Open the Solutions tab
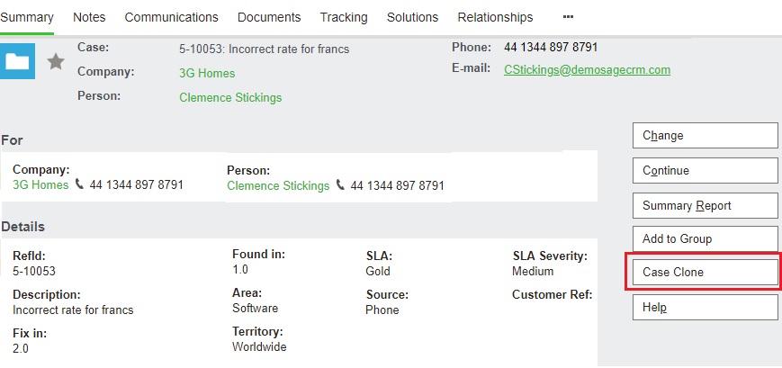The width and height of the screenshot is (782, 368). pos(412,17)
